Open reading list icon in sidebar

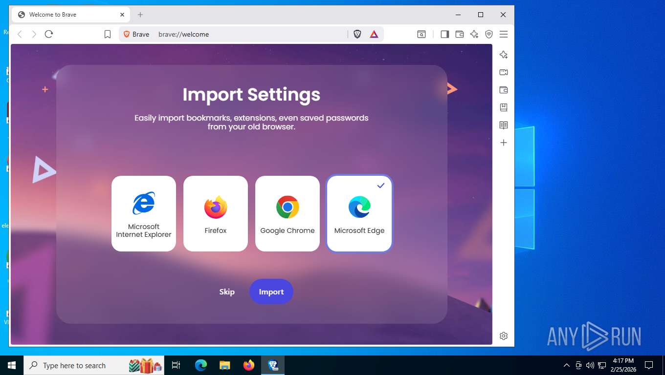504,125
